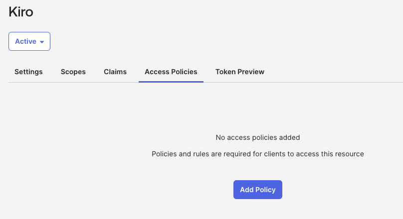
Task: Click the word "resource" in the description
Action: [x=349, y=154]
